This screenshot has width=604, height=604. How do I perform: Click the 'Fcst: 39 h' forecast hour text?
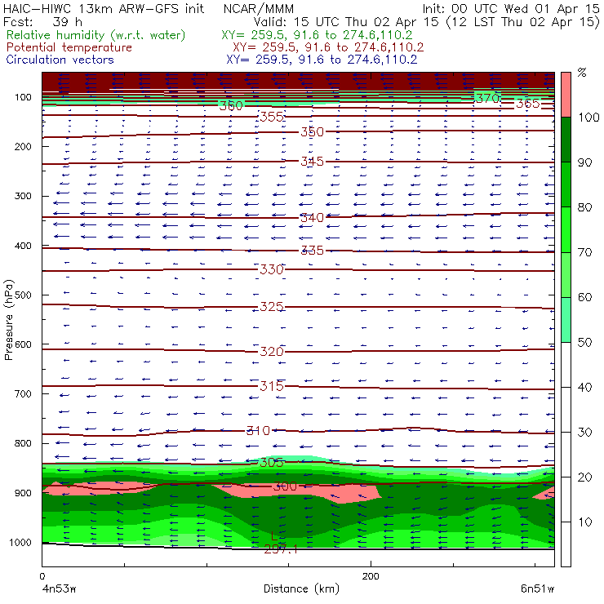tap(42, 22)
